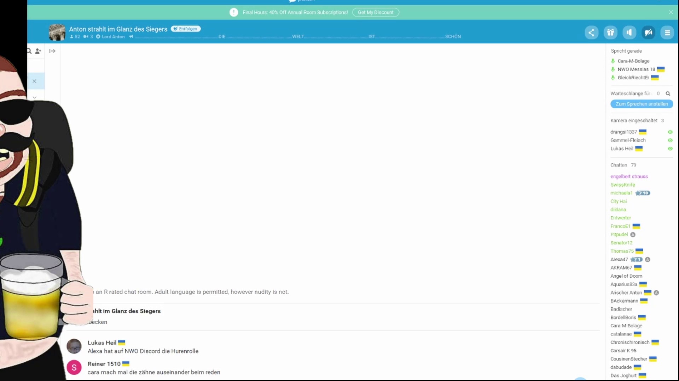The width and height of the screenshot is (679, 381).
Task: Search the speaking queue magnifier icon
Action: 668,93
